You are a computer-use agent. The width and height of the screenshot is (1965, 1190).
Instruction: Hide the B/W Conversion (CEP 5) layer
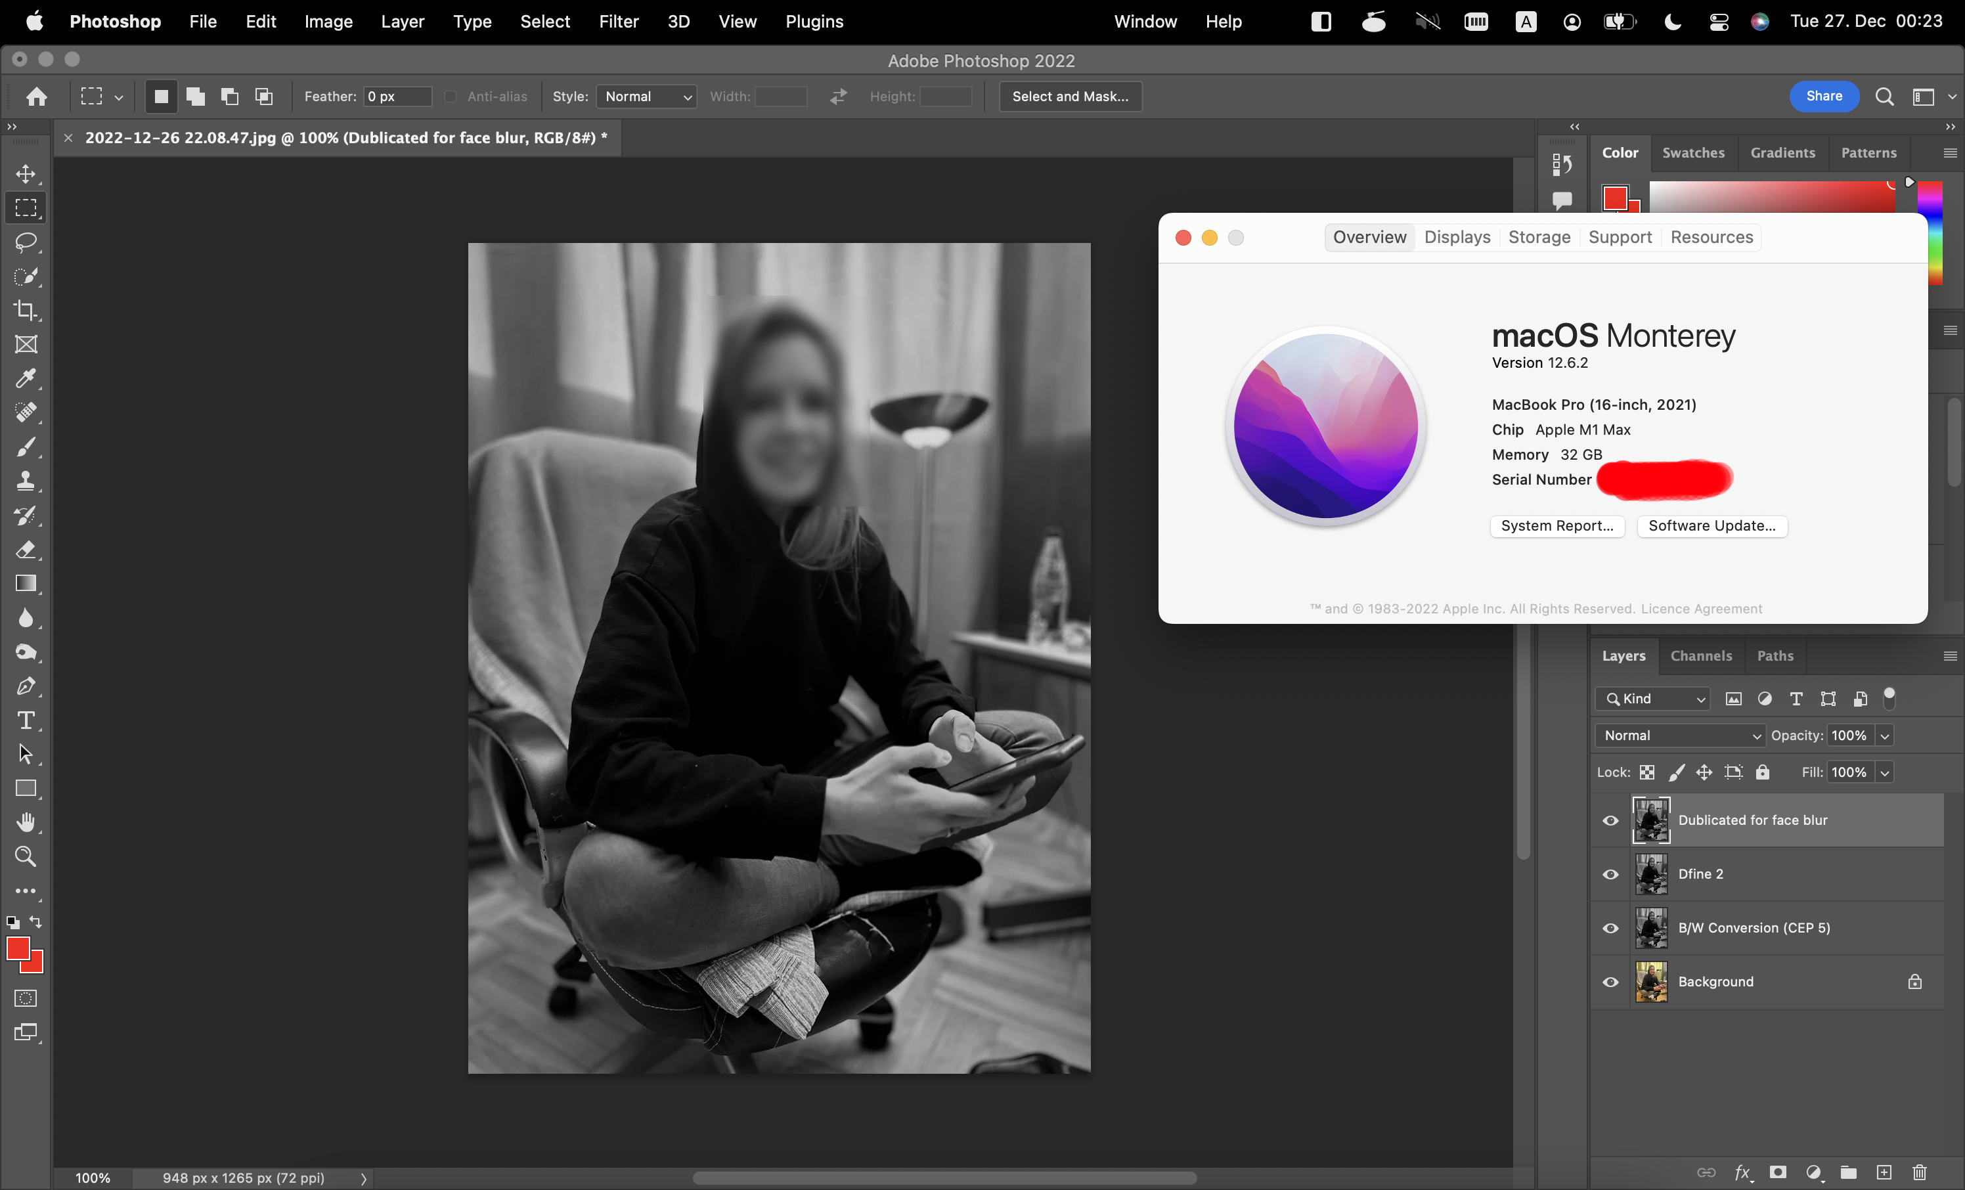(x=1610, y=929)
